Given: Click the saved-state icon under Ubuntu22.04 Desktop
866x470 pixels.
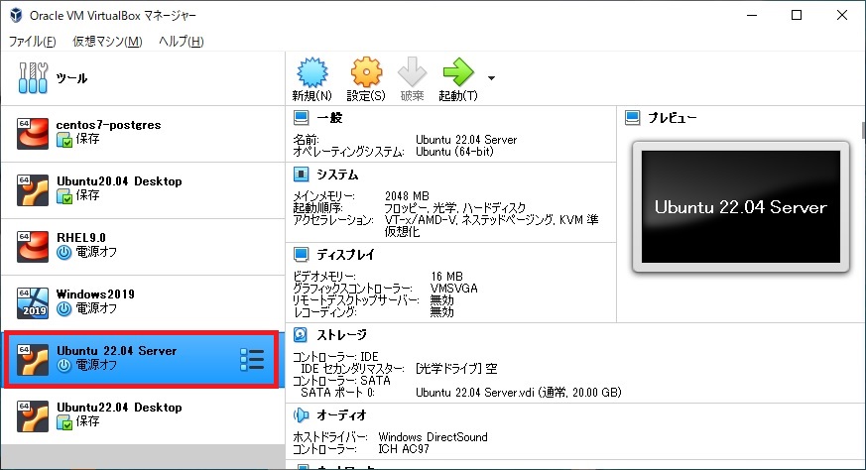Looking at the screenshot, I should (x=64, y=422).
